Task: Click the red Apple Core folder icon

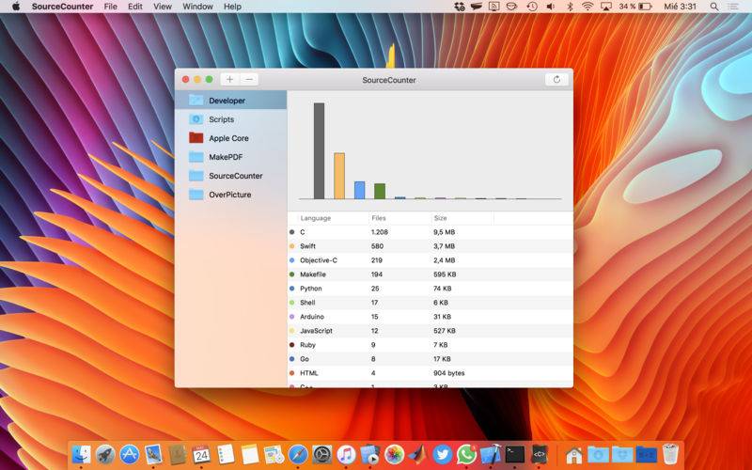Action: 196,138
